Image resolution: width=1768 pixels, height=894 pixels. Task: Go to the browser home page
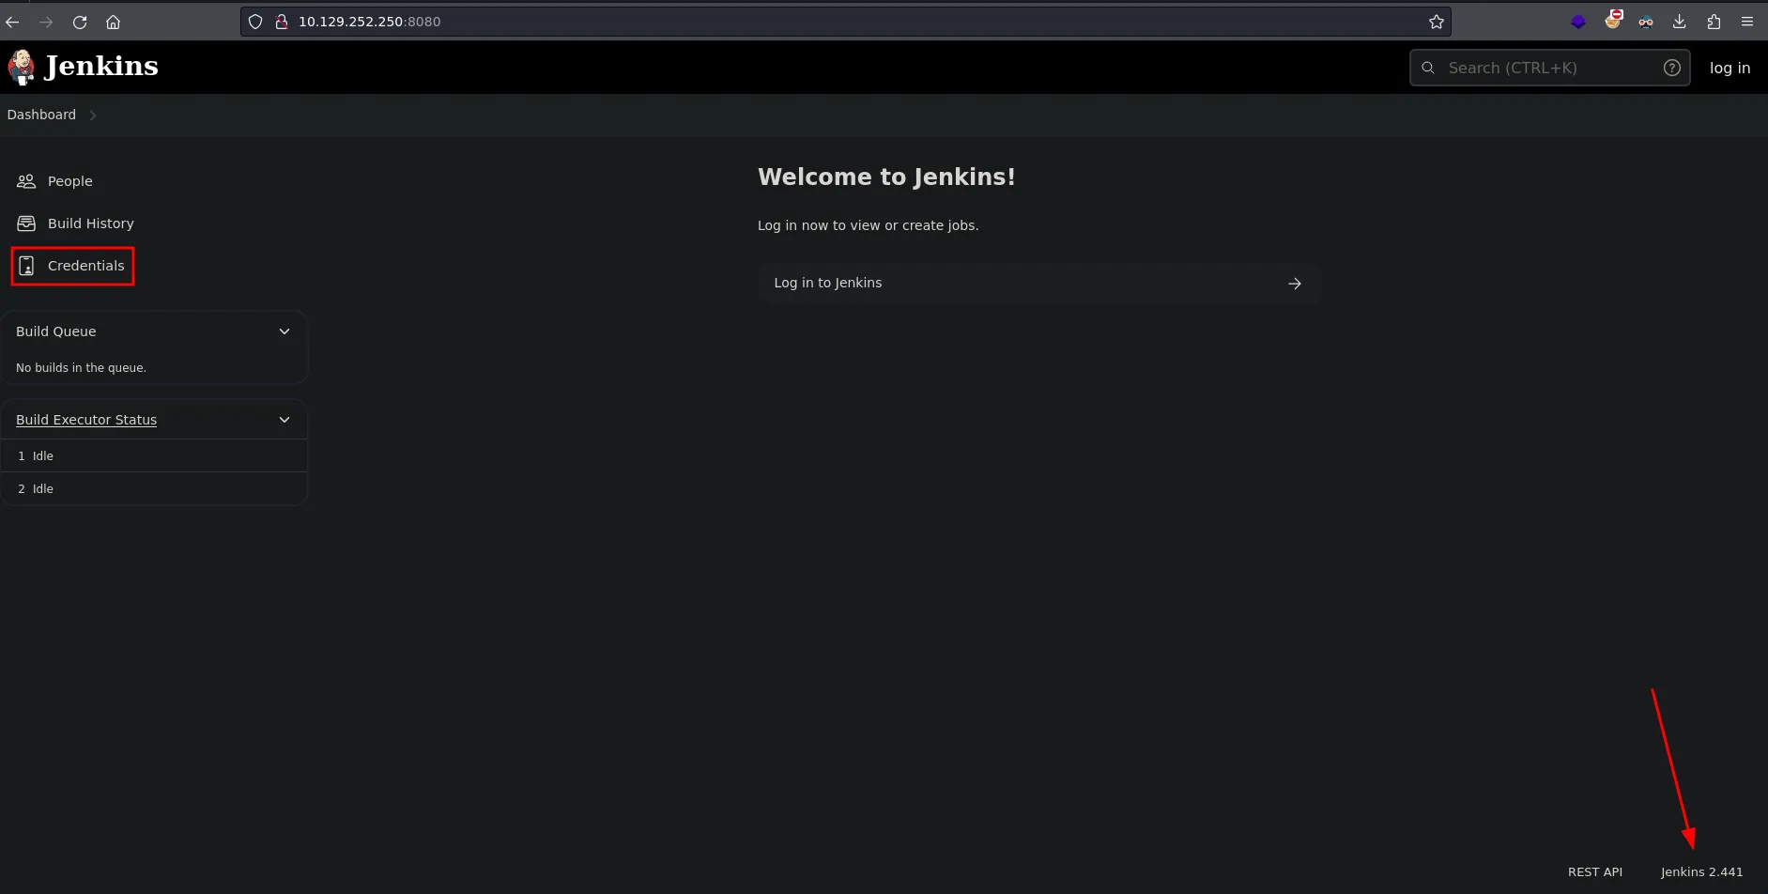114,22
